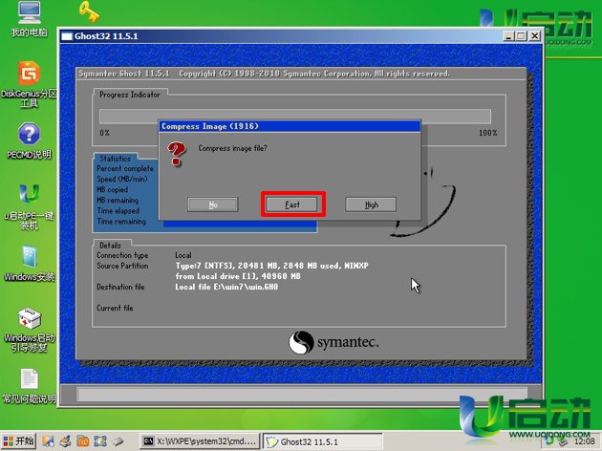Click the second quick launch icon on the taskbar
This screenshot has height=451, width=602.
point(65,441)
